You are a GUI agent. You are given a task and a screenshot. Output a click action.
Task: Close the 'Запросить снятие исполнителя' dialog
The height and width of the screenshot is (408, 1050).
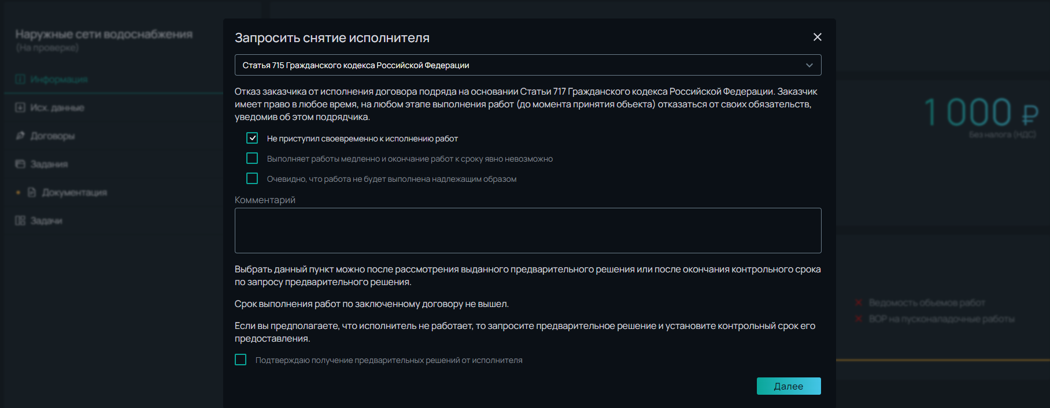817,37
